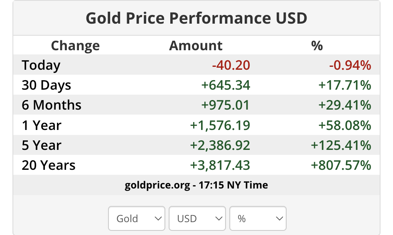Click the 30 Days row label
The width and height of the screenshot is (393, 235).
[47, 85]
